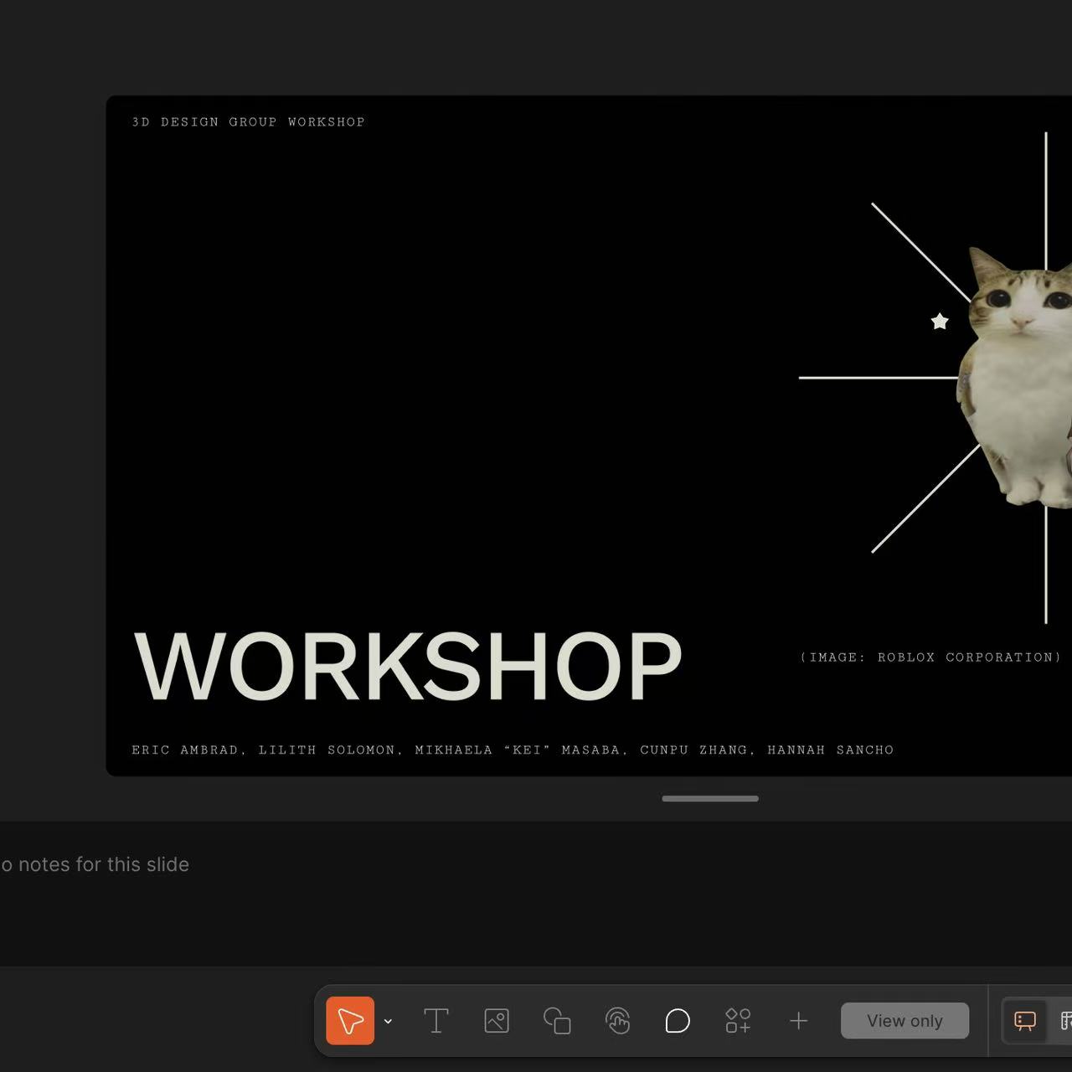Open the interactive elements tool
The image size is (1072, 1072).
coord(617,1021)
